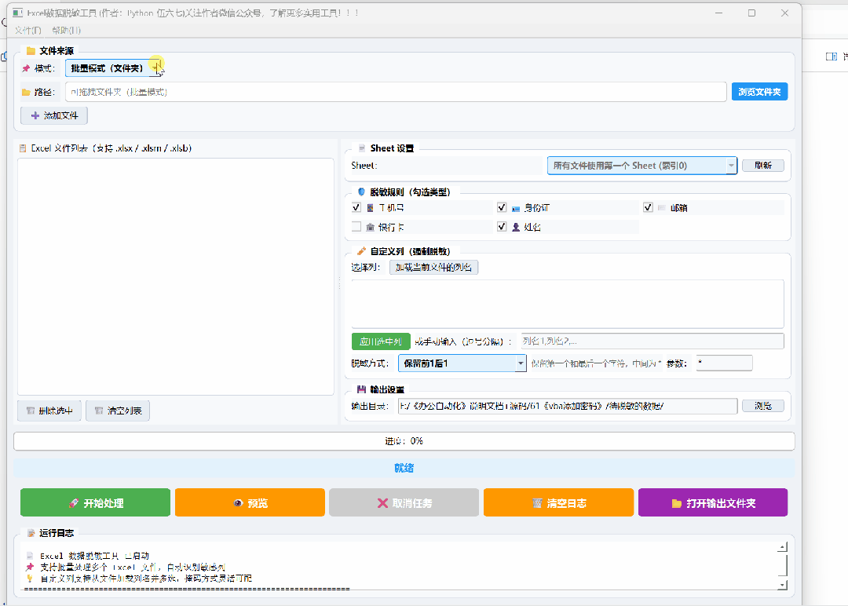Uncheck the 邮箱 checkbox

point(648,207)
